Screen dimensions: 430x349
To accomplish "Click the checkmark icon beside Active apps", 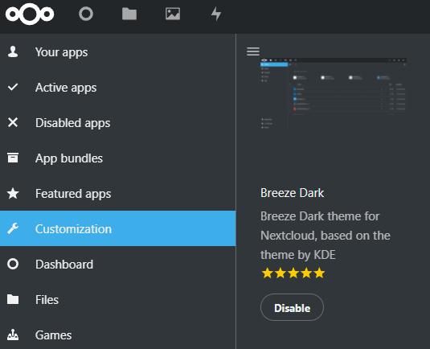I will click(x=13, y=87).
